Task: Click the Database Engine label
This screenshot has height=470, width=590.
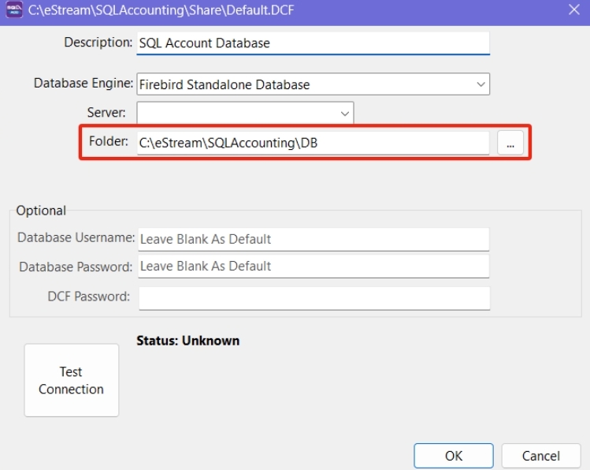Action: point(83,83)
